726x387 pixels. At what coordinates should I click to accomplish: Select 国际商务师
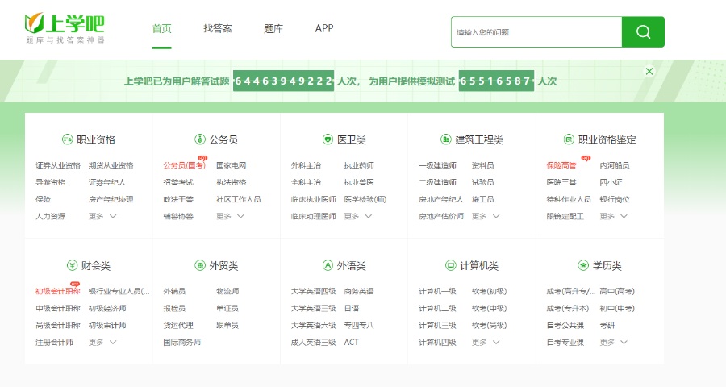[182, 342]
